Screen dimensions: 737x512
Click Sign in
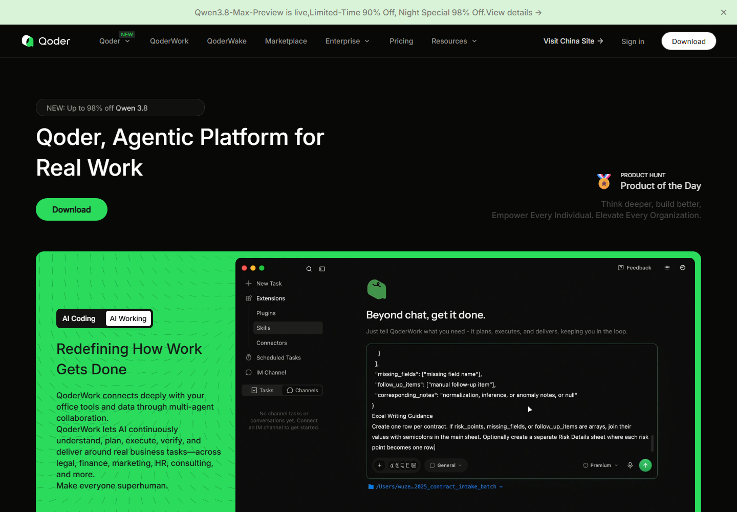click(633, 41)
